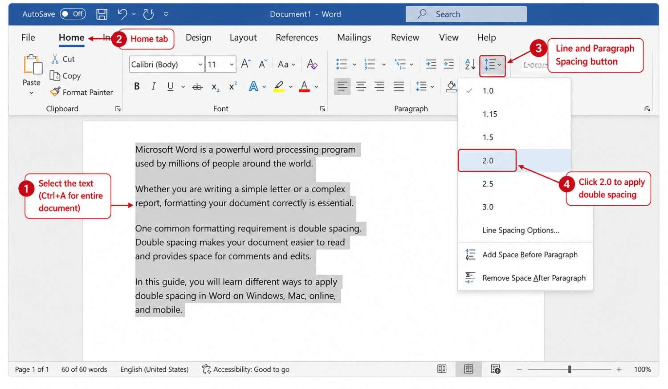Decrease the paragraph indent

click(x=431, y=64)
